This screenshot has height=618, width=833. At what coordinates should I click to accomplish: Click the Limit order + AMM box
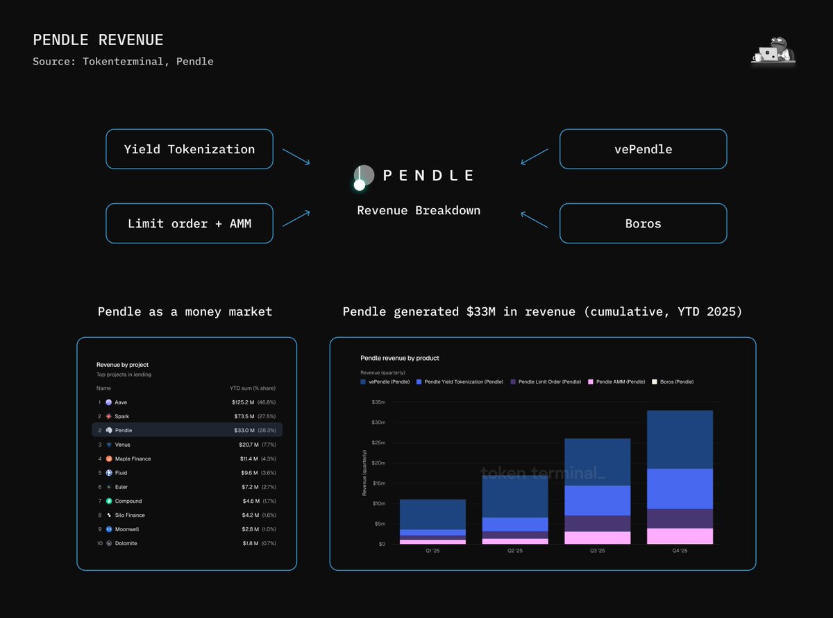[x=190, y=223]
